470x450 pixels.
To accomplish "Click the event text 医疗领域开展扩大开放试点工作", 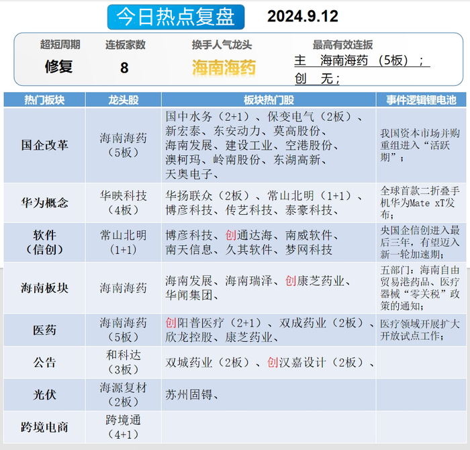I will 420,330.
